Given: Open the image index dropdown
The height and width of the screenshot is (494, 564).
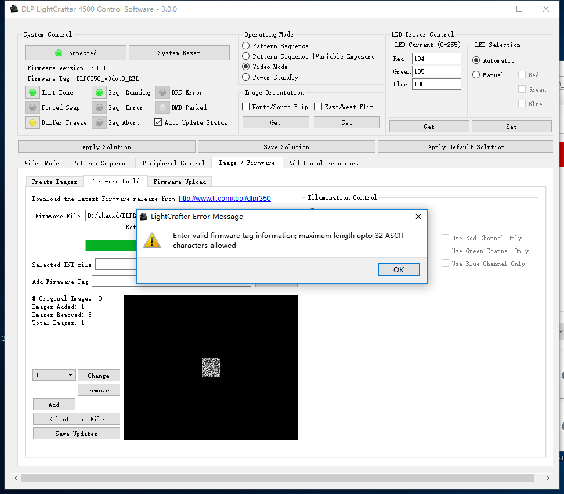Looking at the screenshot, I should [54, 375].
